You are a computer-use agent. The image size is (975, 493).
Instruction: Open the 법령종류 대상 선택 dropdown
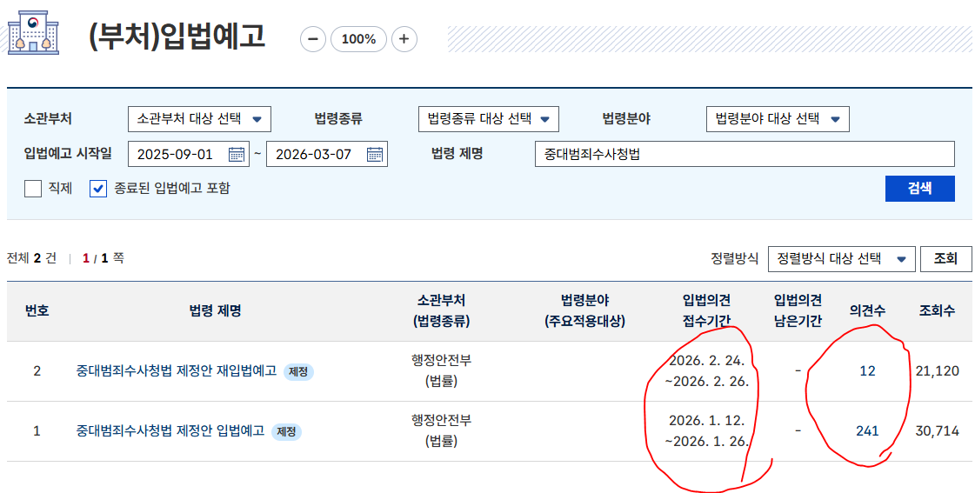click(489, 119)
